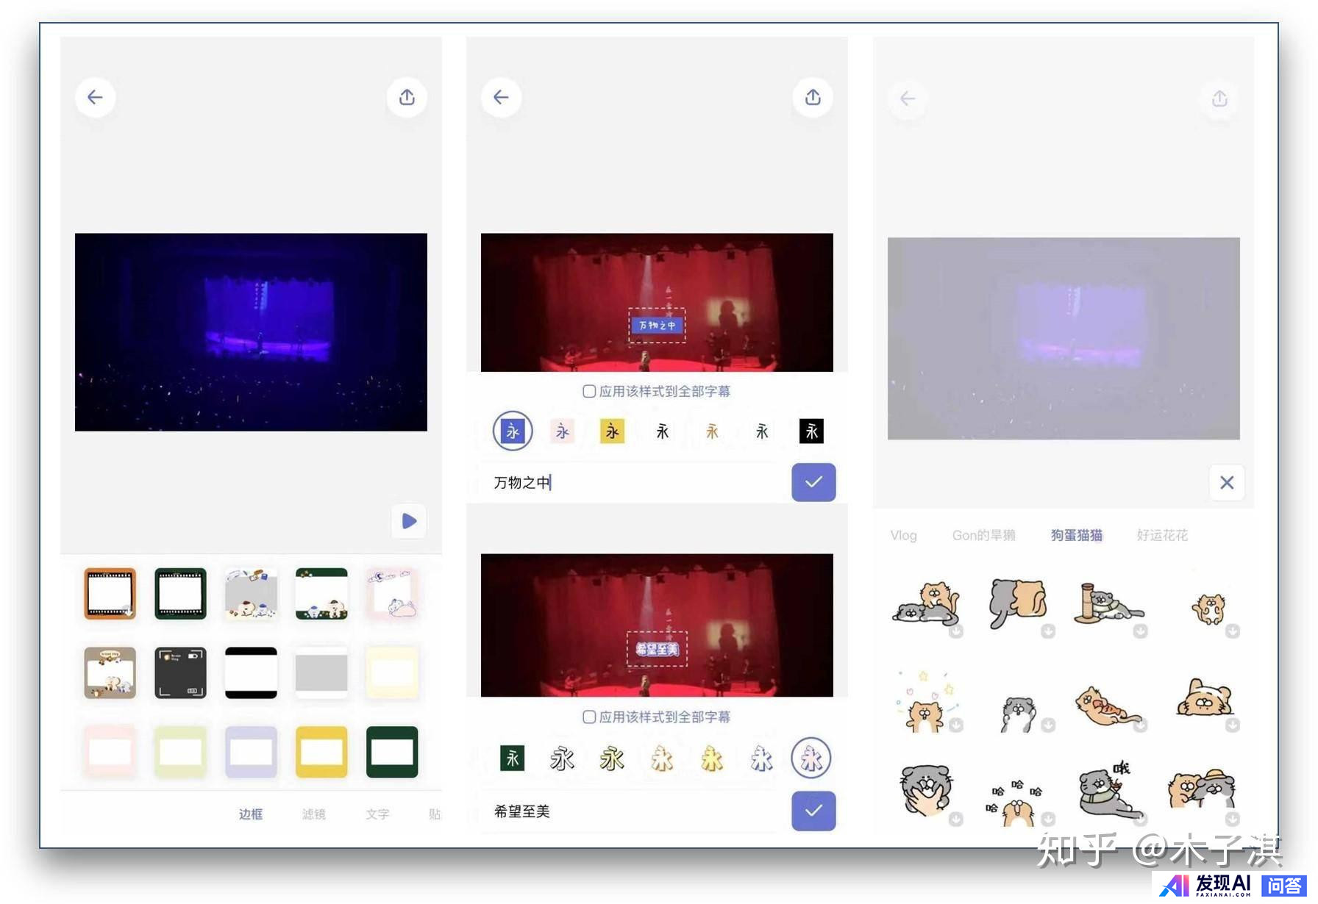Select the pink background 永 subtitle style
The width and height of the screenshot is (1318, 904).
(x=563, y=431)
